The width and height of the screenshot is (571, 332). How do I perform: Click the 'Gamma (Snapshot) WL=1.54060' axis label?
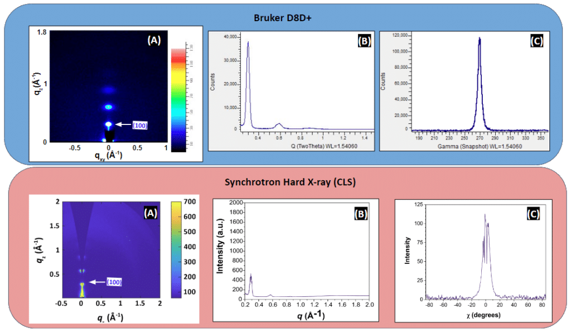tap(480, 147)
